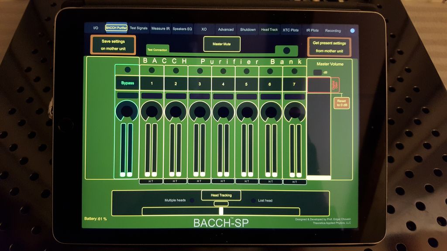Click the blue status indicator dot

coord(352,31)
